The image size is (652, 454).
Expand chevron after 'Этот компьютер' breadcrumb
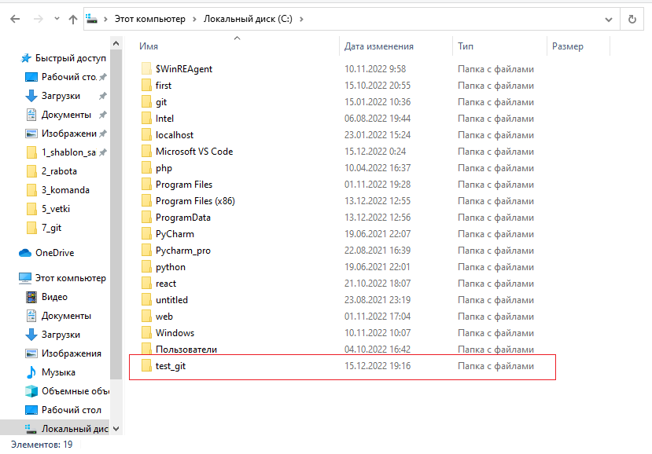point(194,19)
